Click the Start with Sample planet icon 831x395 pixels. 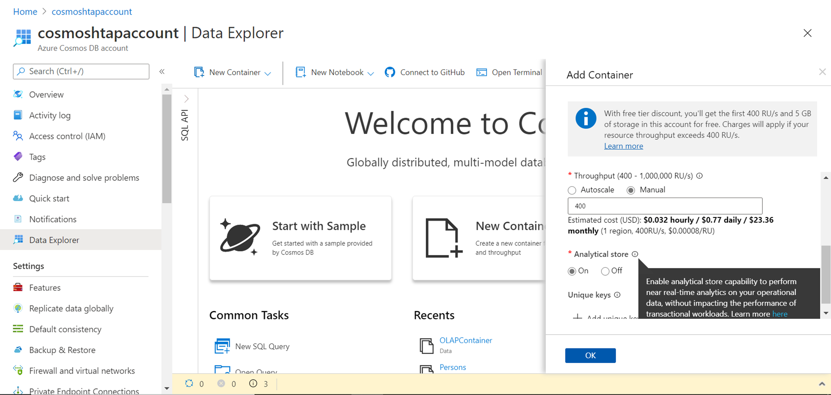click(240, 237)
